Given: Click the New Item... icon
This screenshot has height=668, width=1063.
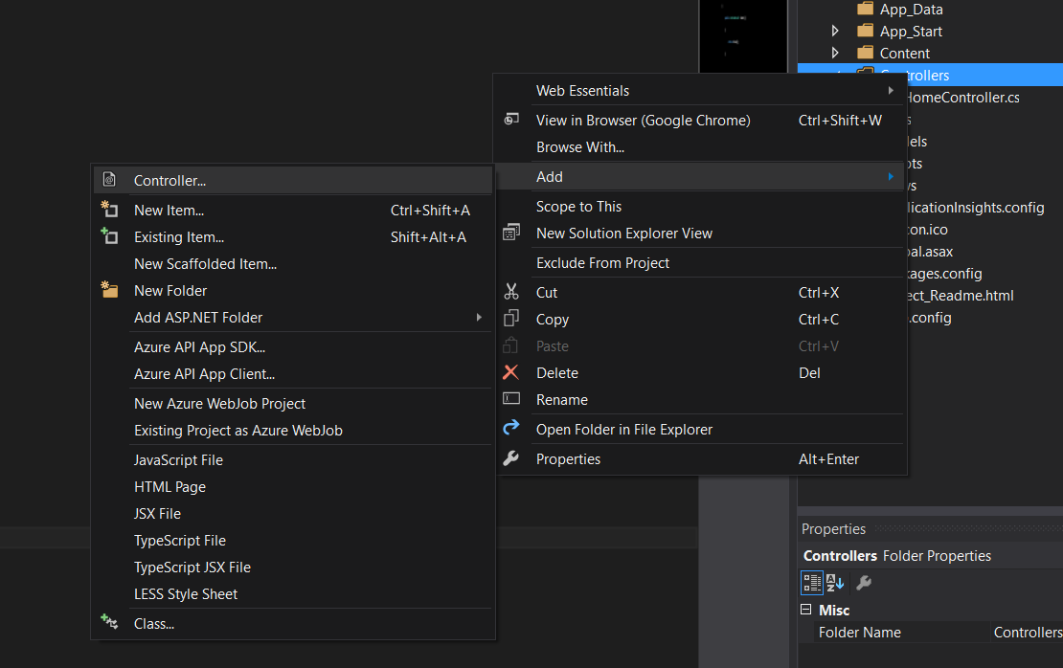Looking at the screenshot, I should 108,210.
